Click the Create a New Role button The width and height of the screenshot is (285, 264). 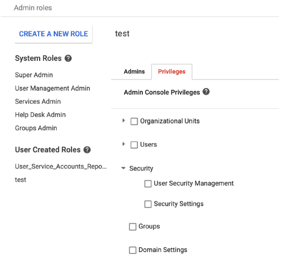[x=53, y=34]
